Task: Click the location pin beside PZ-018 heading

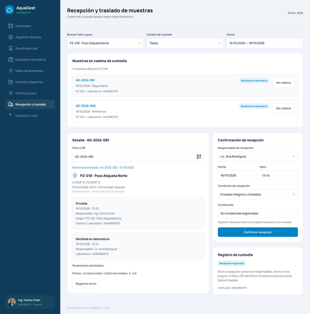Action: click(x=75, y=176)
